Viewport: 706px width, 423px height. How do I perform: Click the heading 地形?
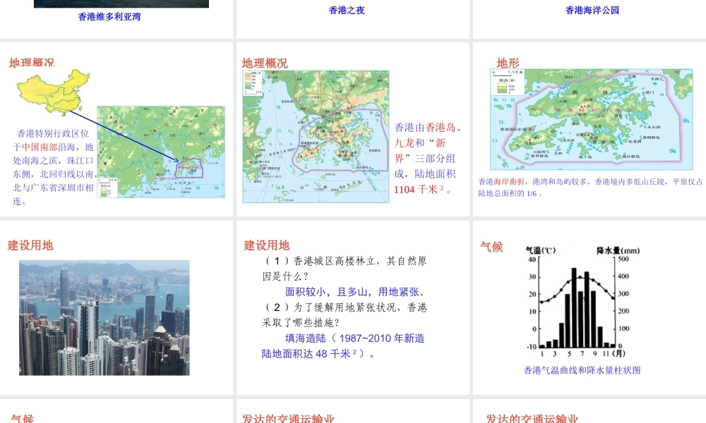[508, 63]
